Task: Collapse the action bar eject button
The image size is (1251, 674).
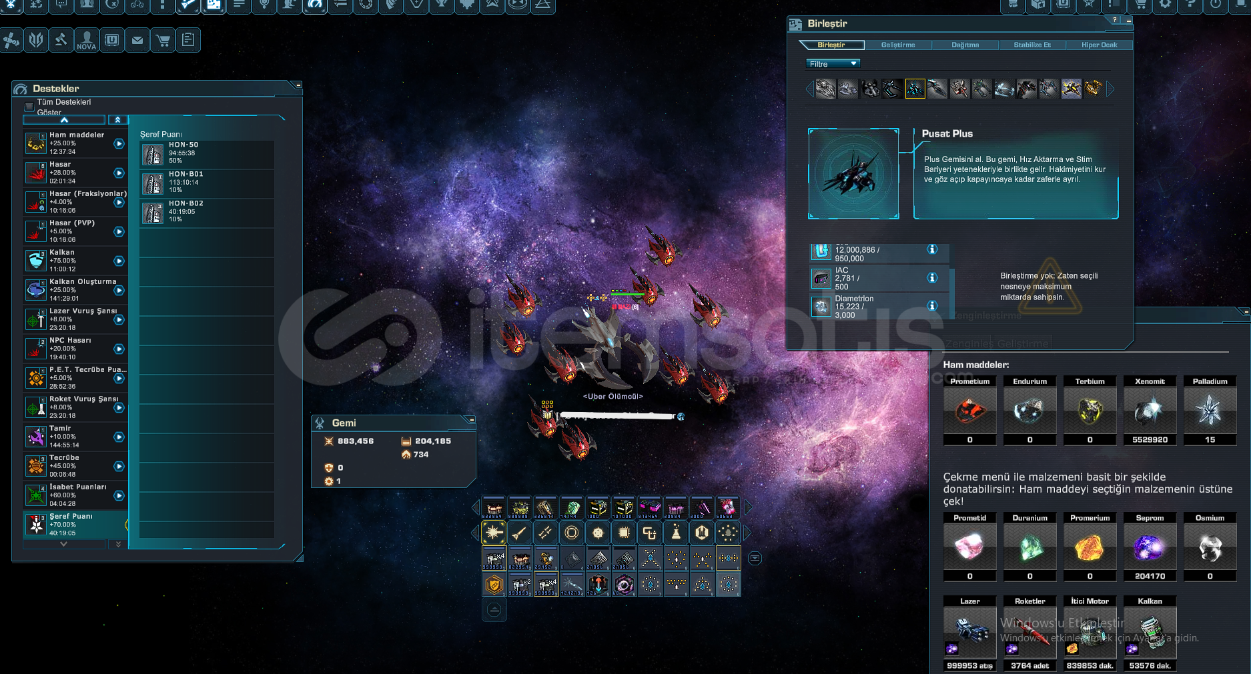Action: (x=494, y=609)
